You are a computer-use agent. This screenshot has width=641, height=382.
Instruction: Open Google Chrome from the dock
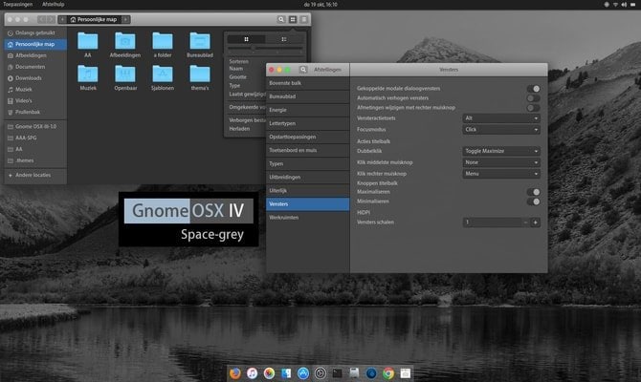click(x=388, y=373)
